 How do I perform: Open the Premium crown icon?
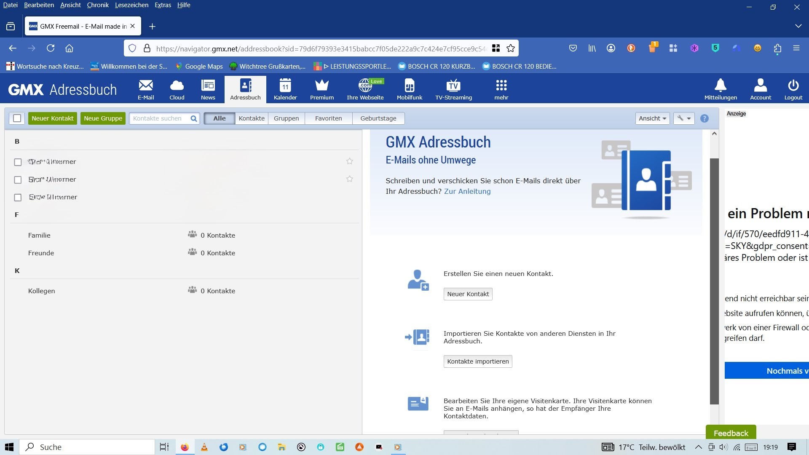pyautogui.click(x=322, y=90)
